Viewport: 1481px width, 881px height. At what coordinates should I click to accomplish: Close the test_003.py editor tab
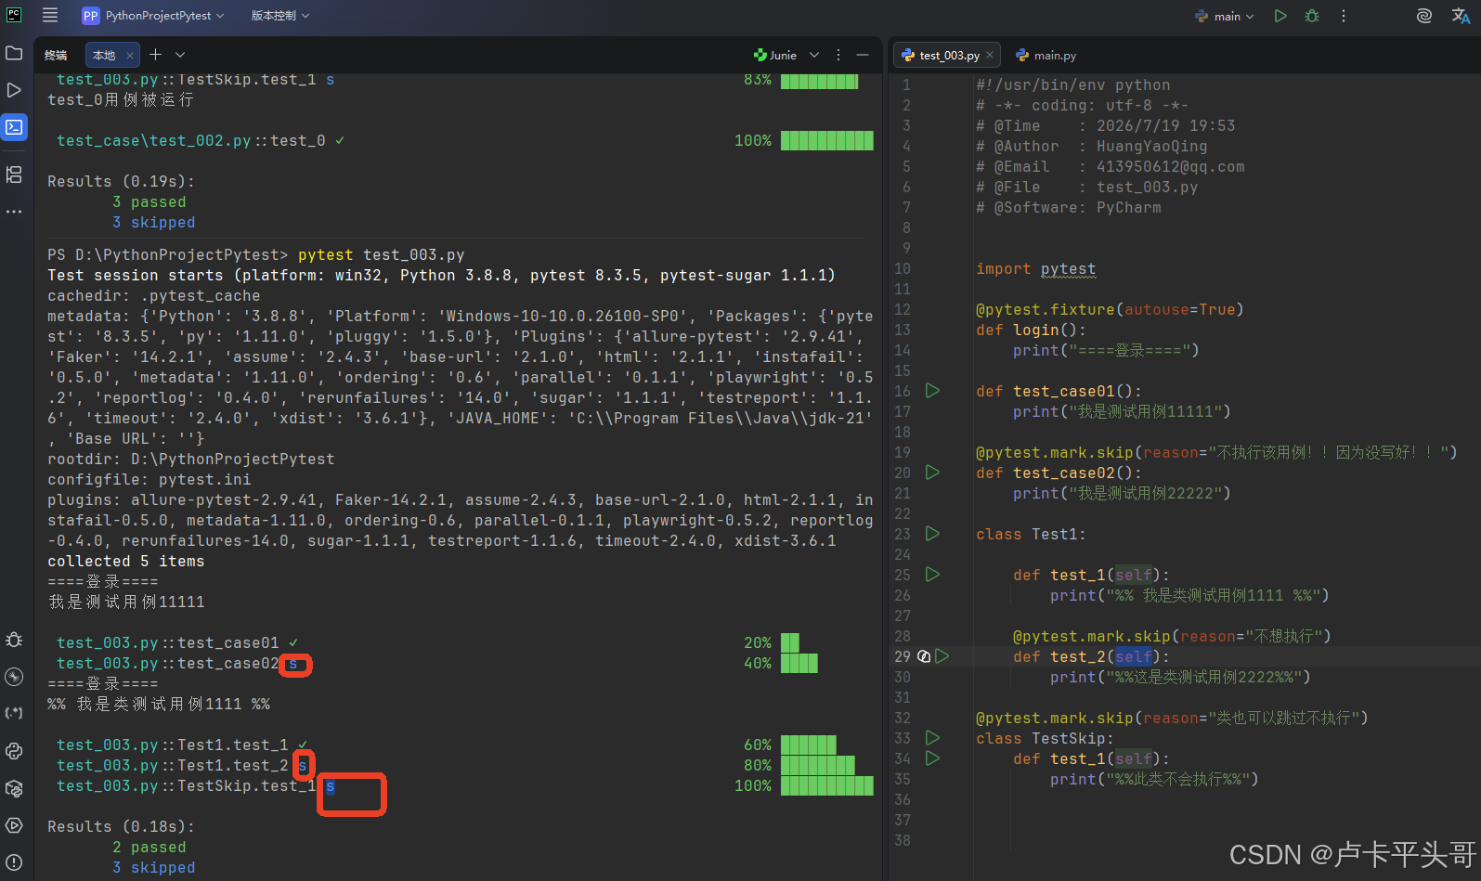(990, 56)
